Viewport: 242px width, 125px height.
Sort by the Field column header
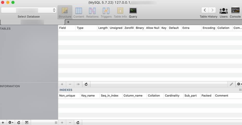pos(67,28)
